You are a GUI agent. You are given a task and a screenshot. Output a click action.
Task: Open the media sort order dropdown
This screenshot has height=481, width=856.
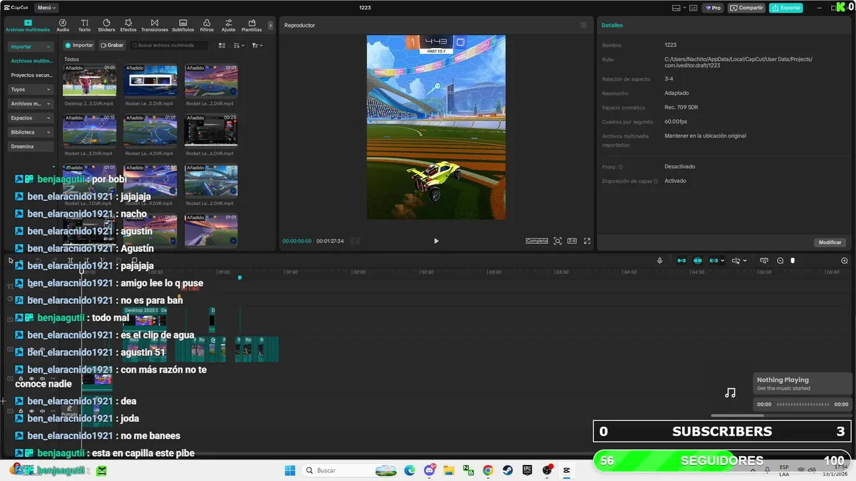(239, 45)
